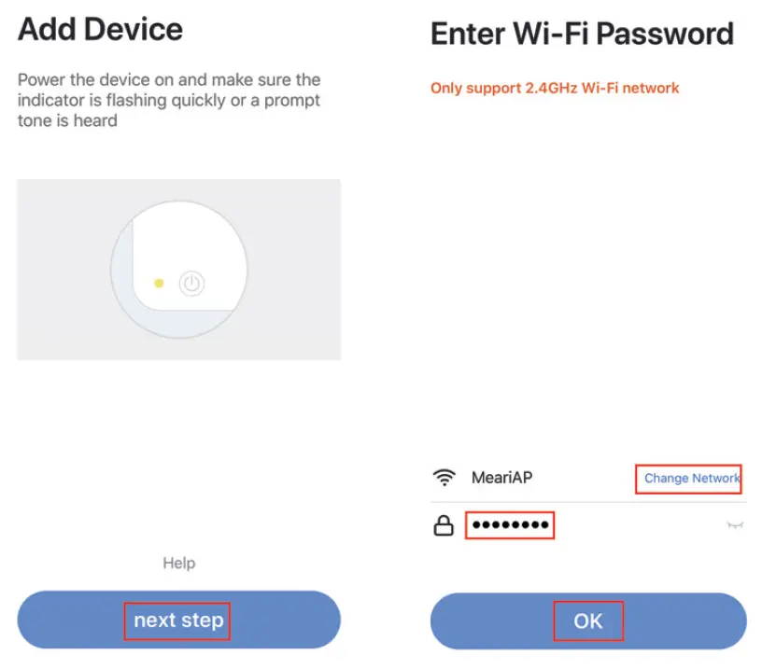This screenshot has height=669, width=762.
Task: Click the padlock icon beside password field
Action: (444, 526)
